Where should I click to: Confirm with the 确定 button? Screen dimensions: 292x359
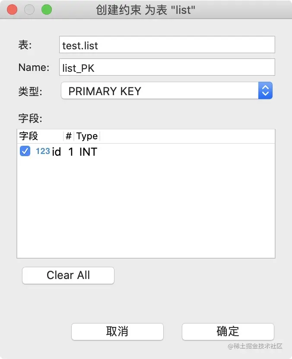tap(228, 332)
